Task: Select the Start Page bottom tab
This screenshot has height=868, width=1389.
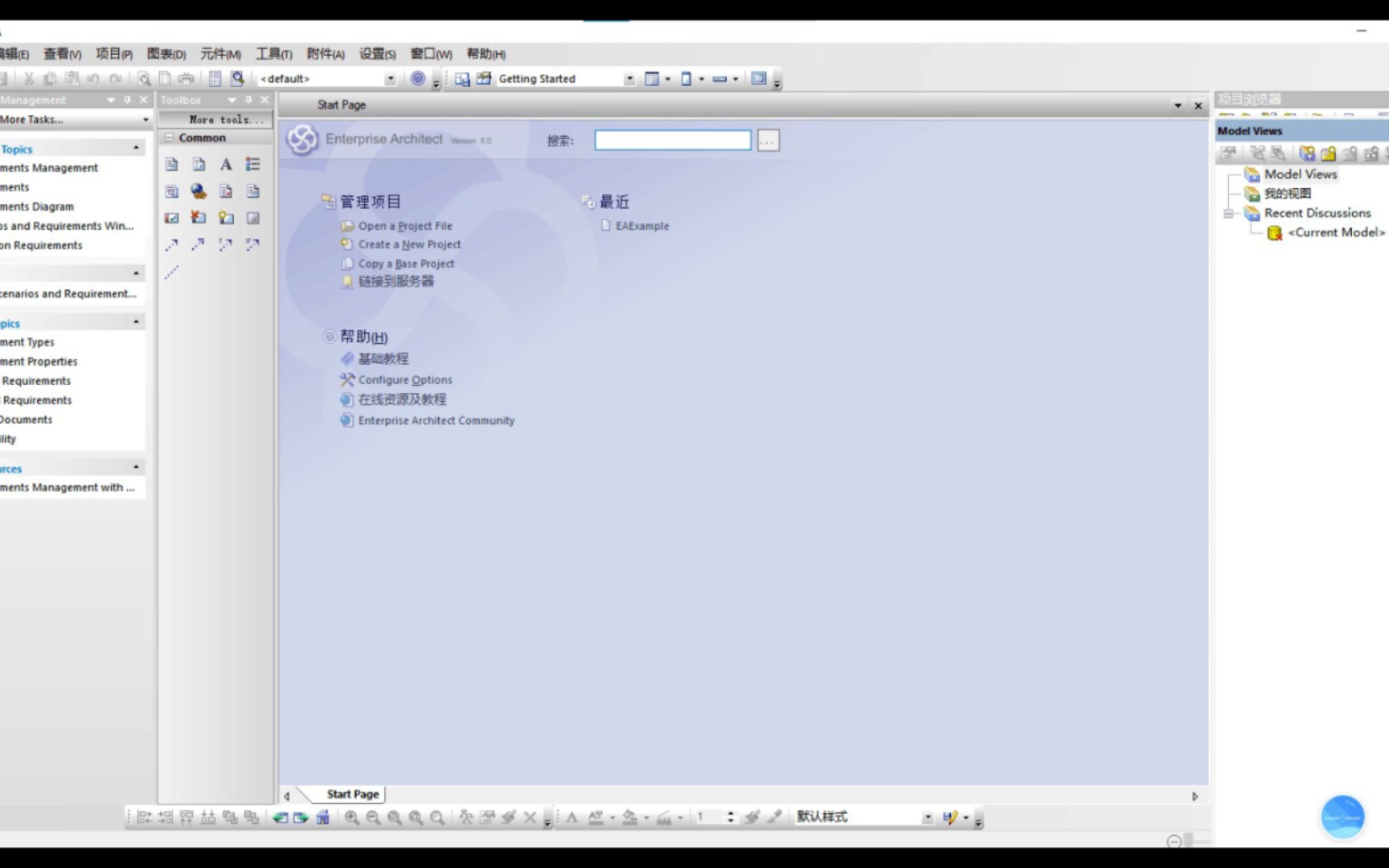Action: pyautogui.click(x=352, y=794)
